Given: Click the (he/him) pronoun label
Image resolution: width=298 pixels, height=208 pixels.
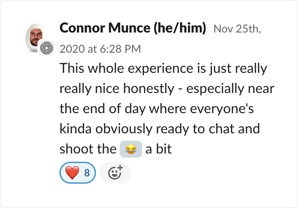Looking at the screenshot, I should [180, 28].
